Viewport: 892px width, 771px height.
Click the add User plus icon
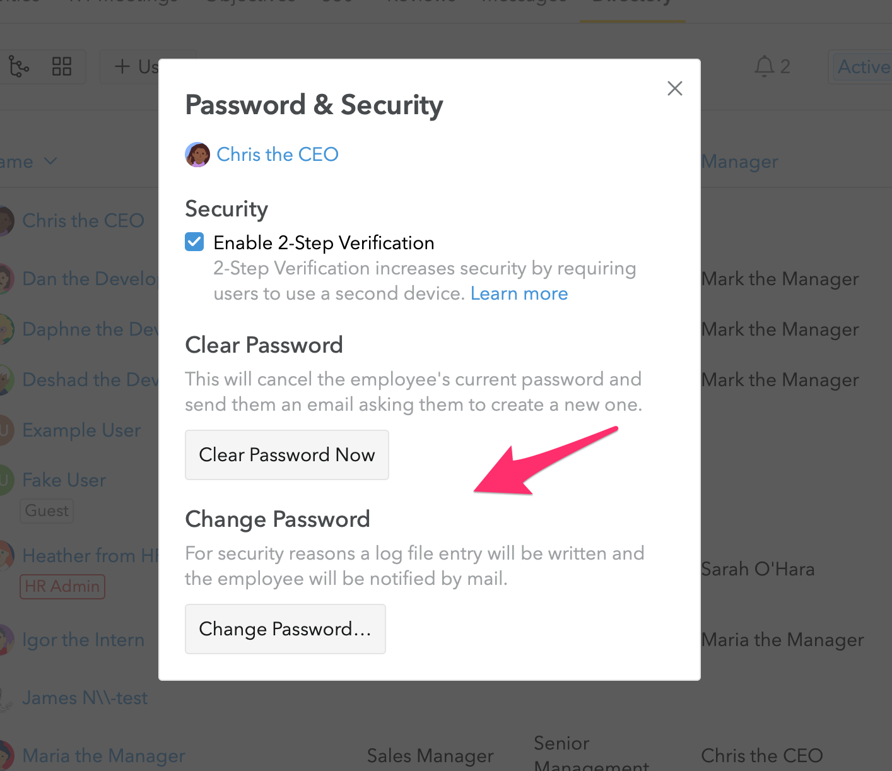pyautogui.click(x=122, y=66)
